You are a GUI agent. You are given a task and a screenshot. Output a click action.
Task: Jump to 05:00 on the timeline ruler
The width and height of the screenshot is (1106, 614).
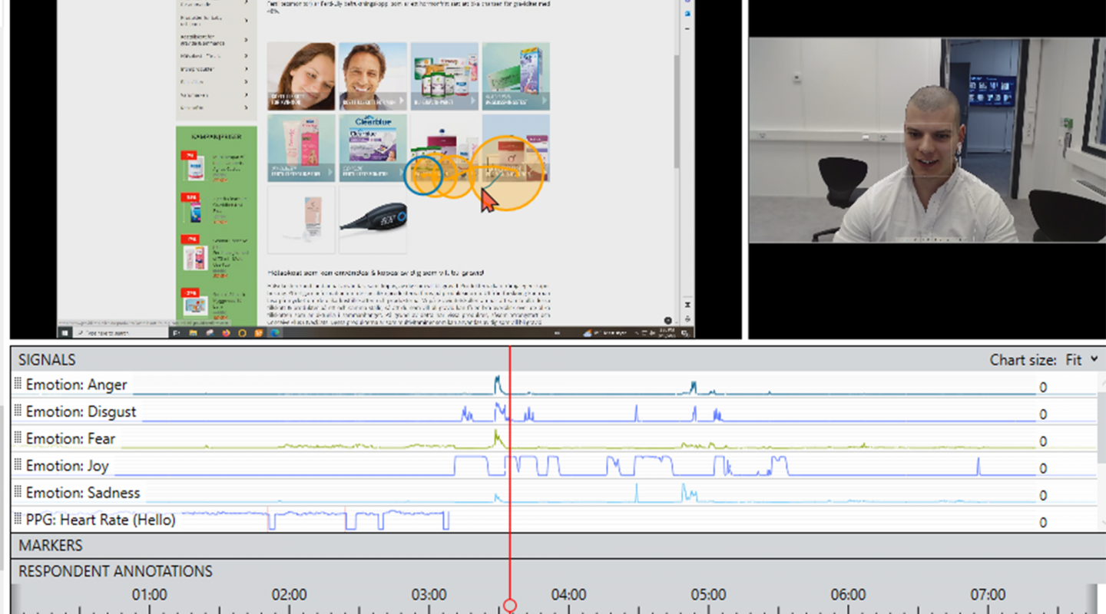pos(708,595)
